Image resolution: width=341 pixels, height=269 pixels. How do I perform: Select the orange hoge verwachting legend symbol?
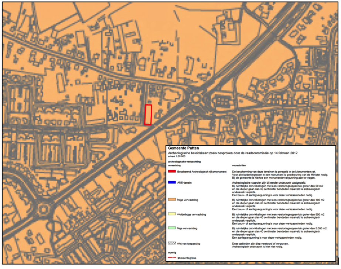click(171, 199)
